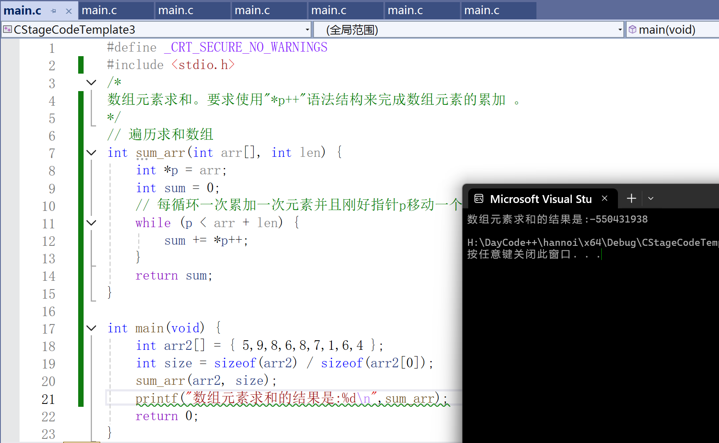719x443 pixels.
Task: Click the <stdio.h> include text
Action: (x=203, y=65)
